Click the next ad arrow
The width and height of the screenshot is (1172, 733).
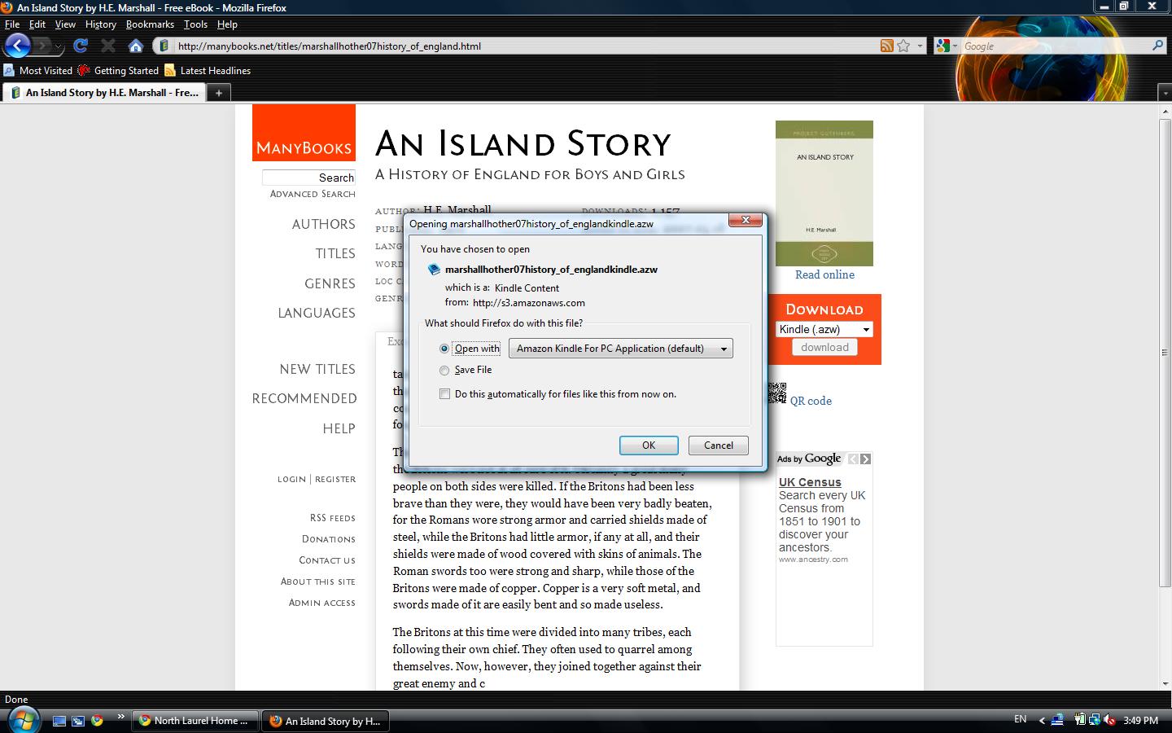[x=865, y=459]
